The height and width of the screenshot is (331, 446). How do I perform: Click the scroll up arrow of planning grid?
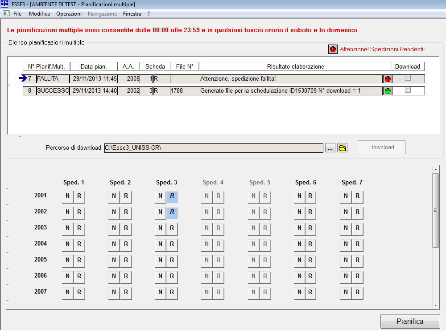(x=436, y=169)
